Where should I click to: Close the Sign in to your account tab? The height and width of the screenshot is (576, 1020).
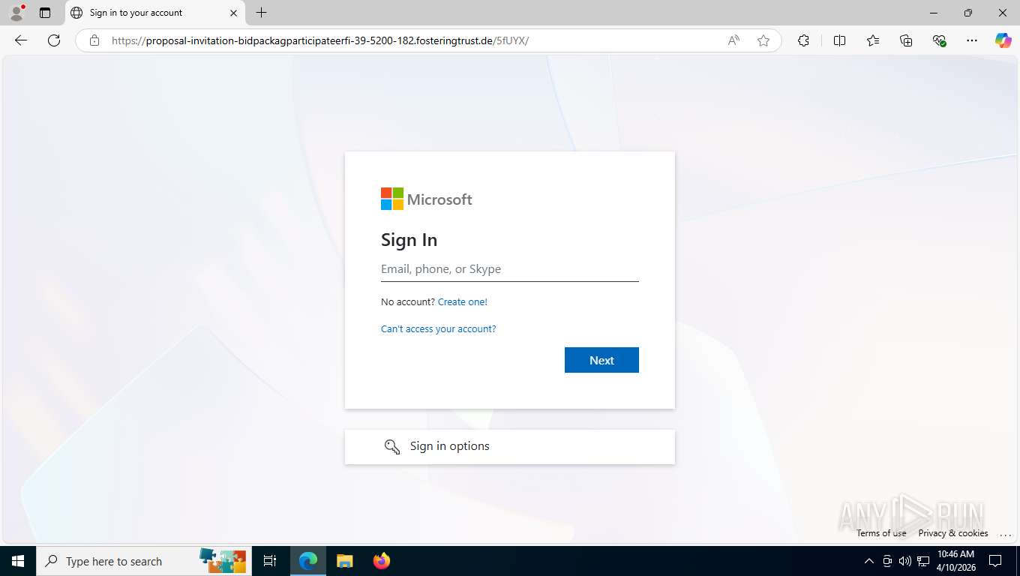click(233, 13)
